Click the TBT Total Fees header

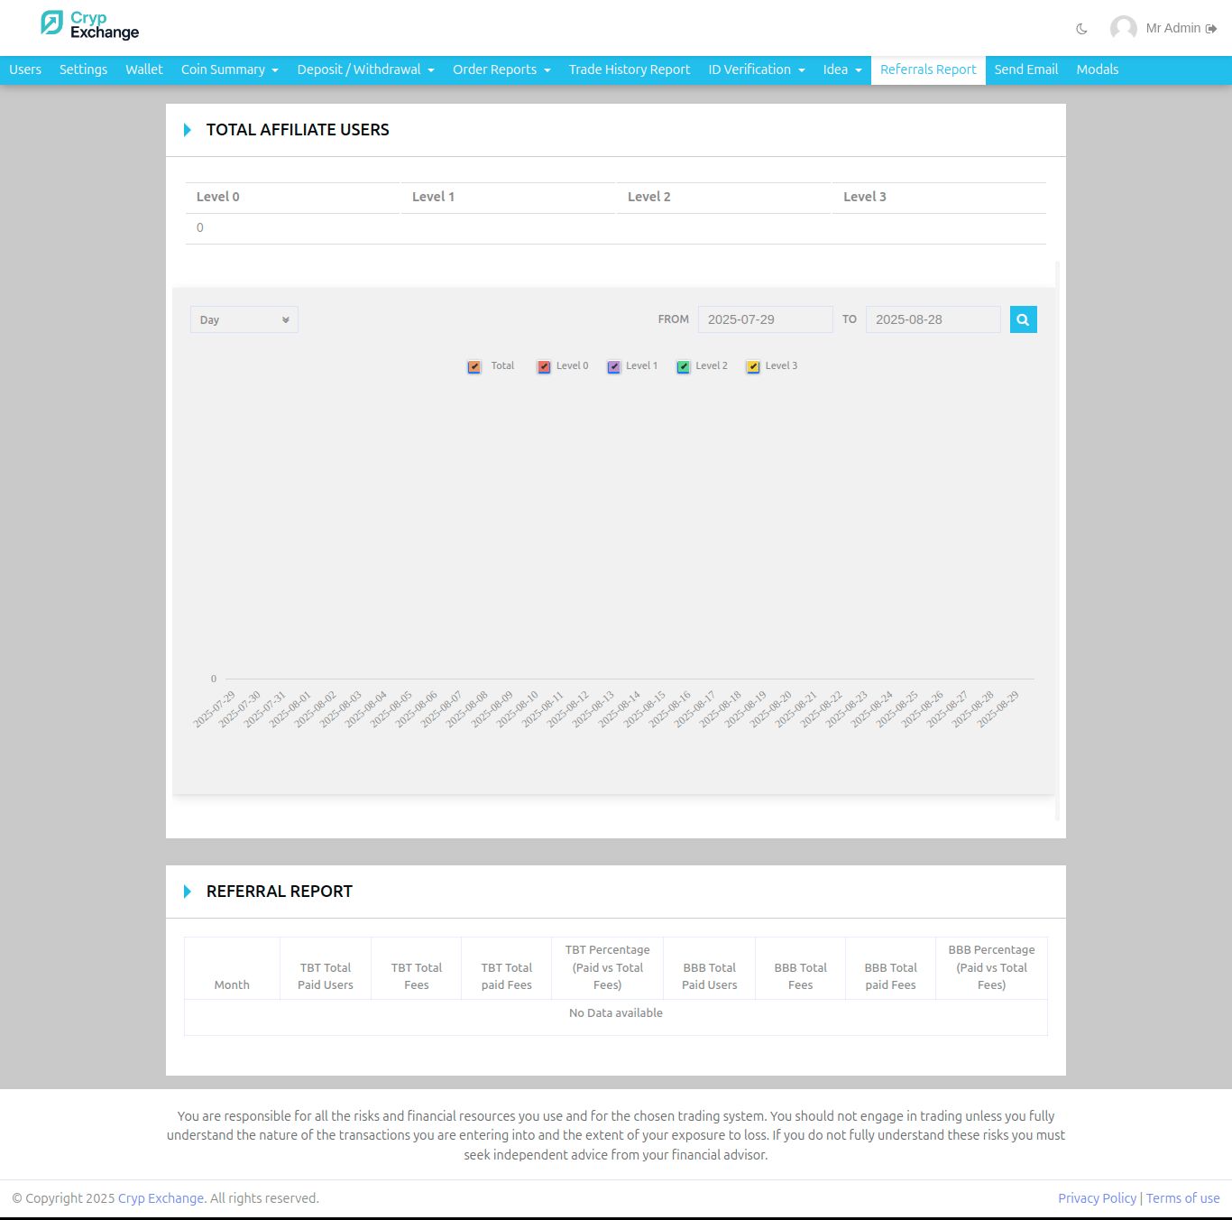[417, 968]
